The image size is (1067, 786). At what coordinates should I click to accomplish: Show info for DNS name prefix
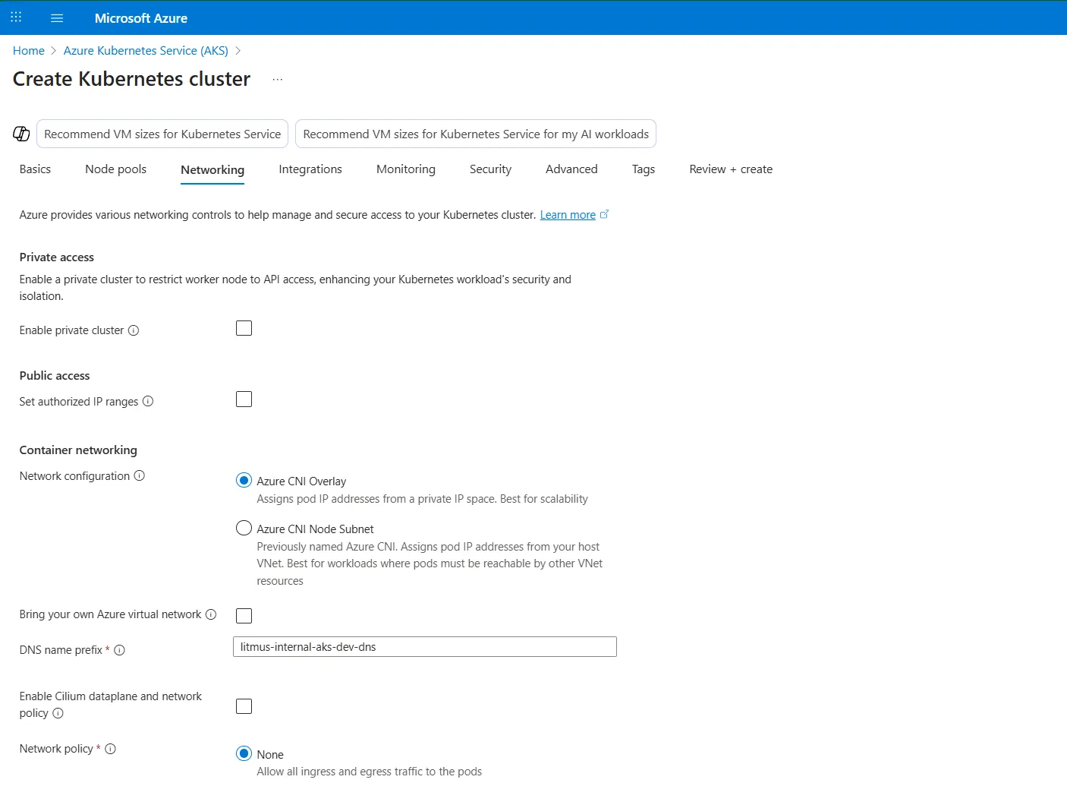pyautogui.click(x=120, y=650)
